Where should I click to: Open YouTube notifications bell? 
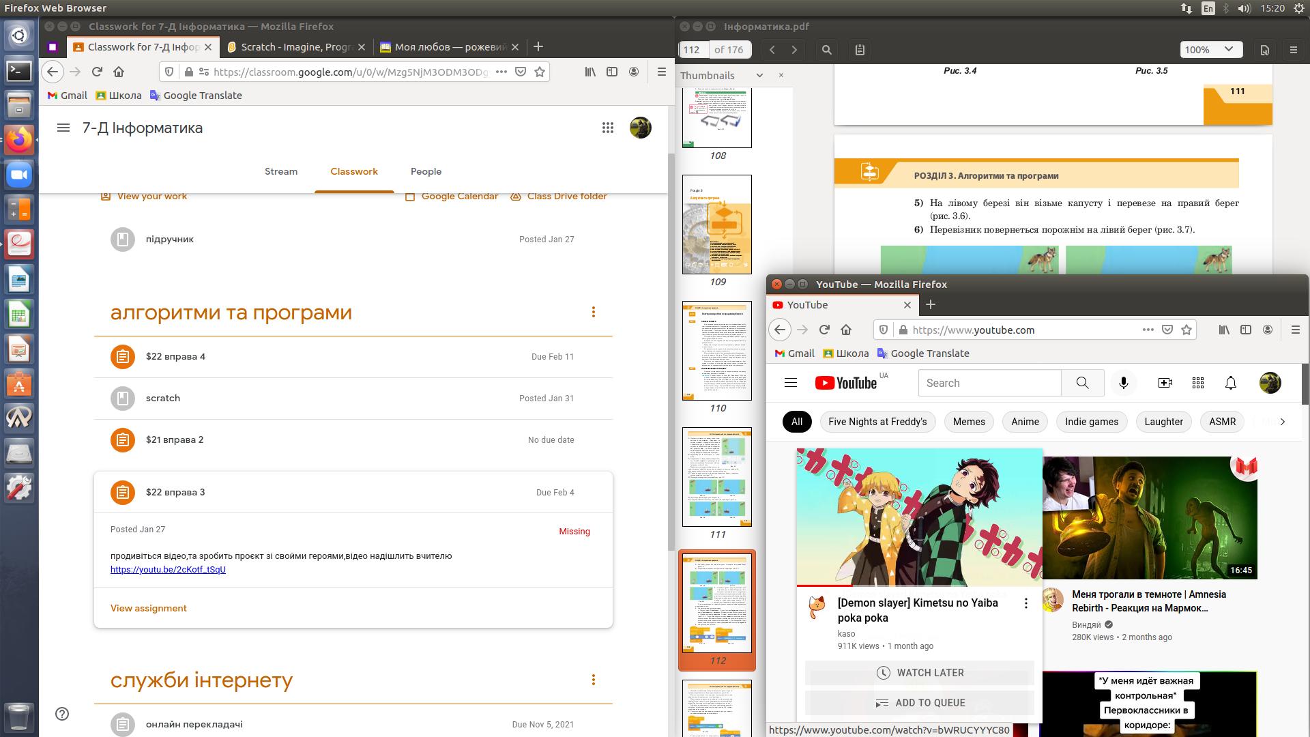(1230, 383)
